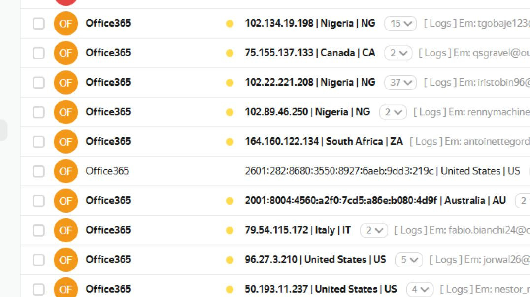Click the OF avatar for 75.155.137.133
Screen dimensions: 530x297
(x=66, y=53)
